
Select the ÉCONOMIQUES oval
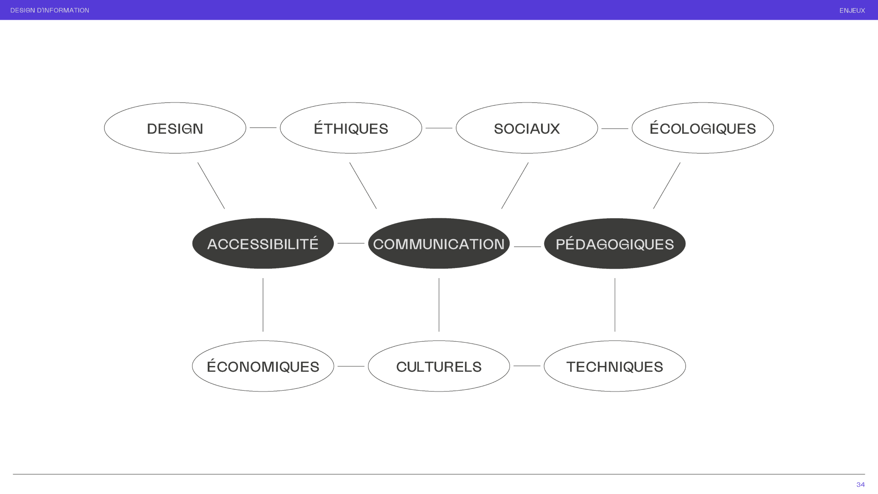coord(263,366)
